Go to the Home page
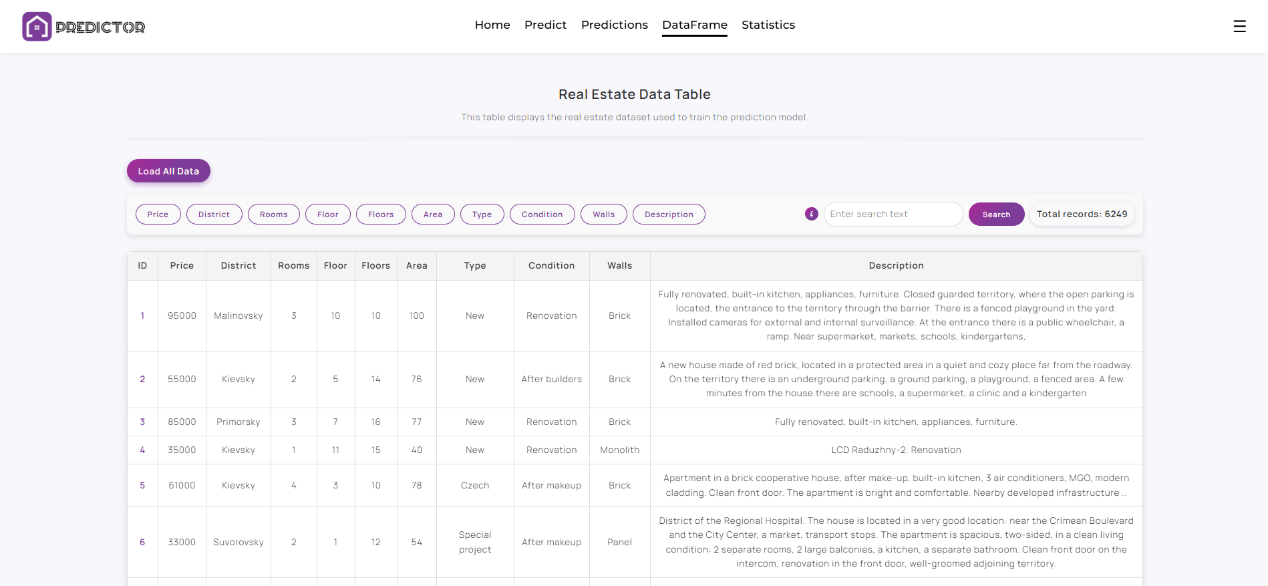Image resolution: width=1268 pixels, height=586 pixels. tap(492, 25)
